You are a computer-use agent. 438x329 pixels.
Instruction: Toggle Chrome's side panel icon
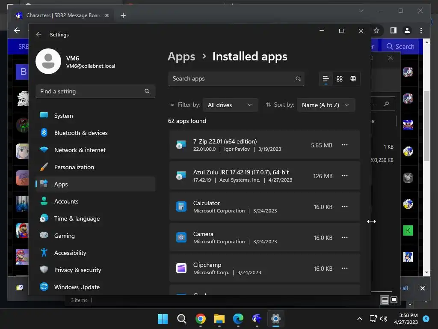pyautogui.click(x=394, y=30)
